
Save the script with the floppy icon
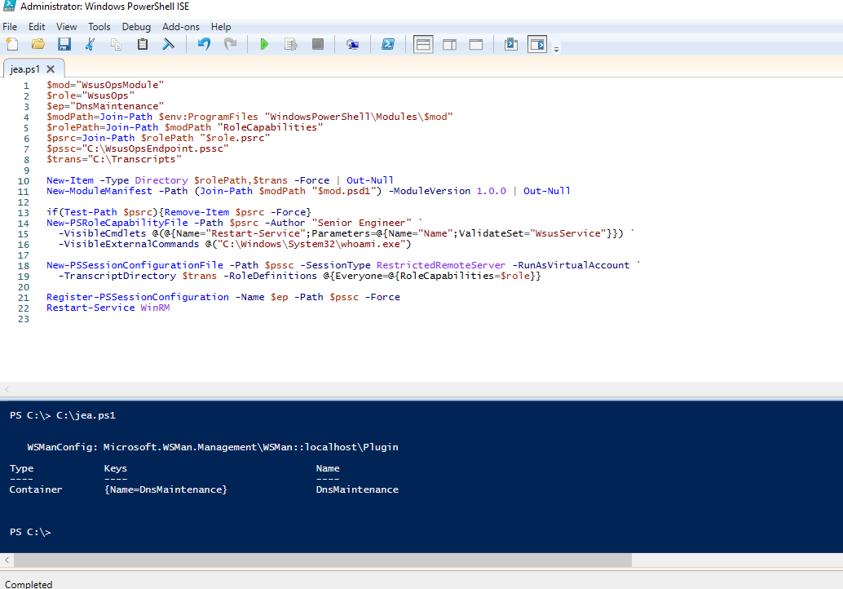[x=64, y=44]
